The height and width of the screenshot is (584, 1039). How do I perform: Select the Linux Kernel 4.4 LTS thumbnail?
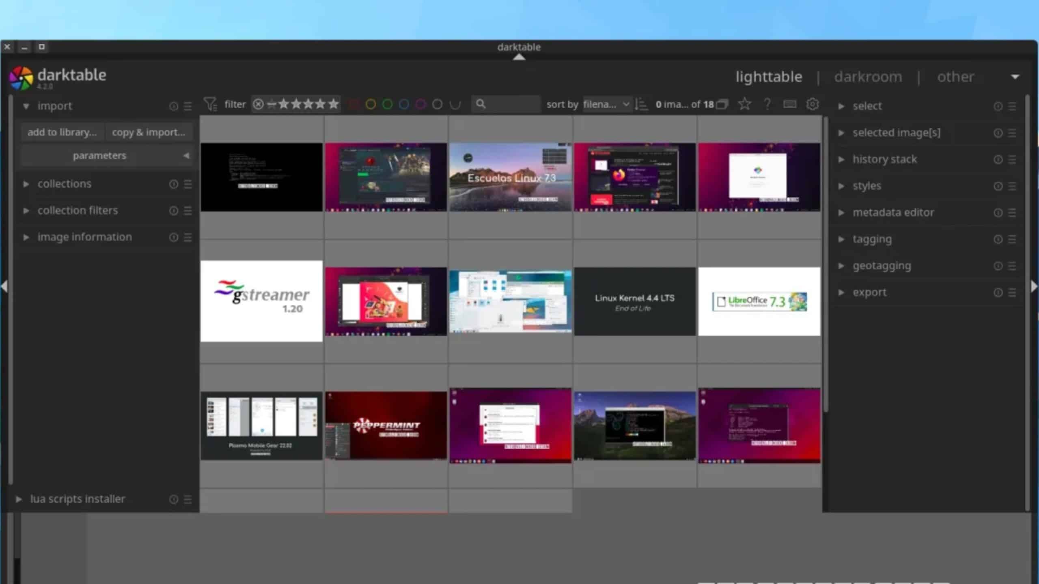[635, 301]
